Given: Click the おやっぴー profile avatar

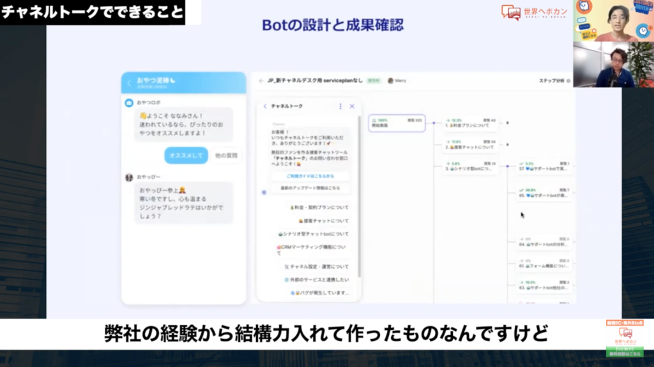Looking at the screenshot, I should [x=129, y=177].
